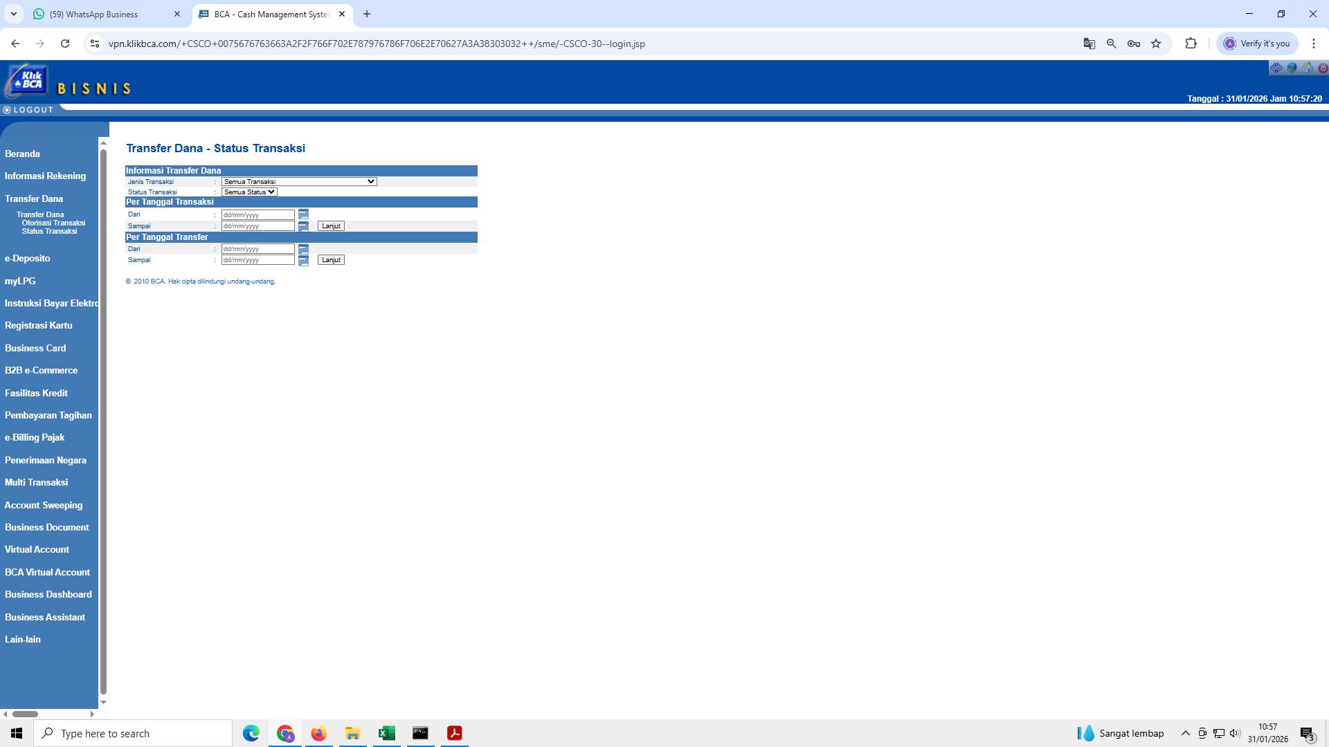Click the globe icon in the blue header

[x=1292, y=67]
